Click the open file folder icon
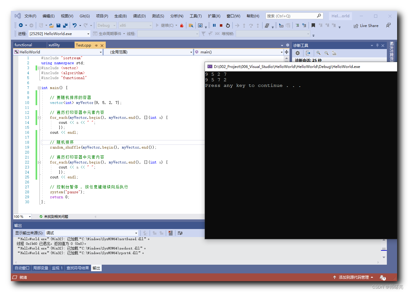This screenshot has height=292, width=408. pos(51,25)
